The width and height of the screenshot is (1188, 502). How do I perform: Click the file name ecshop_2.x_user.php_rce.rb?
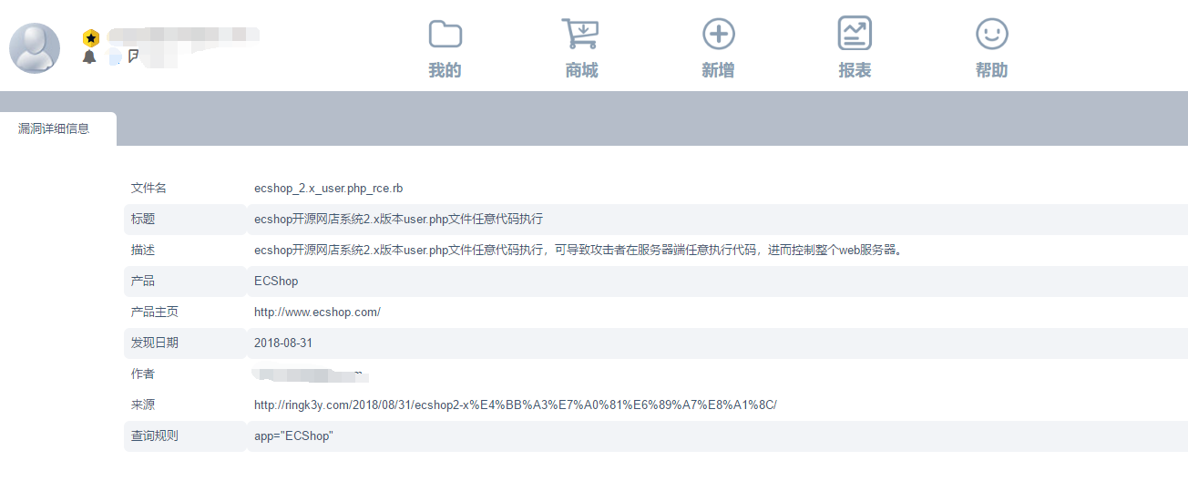(x=328, y=188)
